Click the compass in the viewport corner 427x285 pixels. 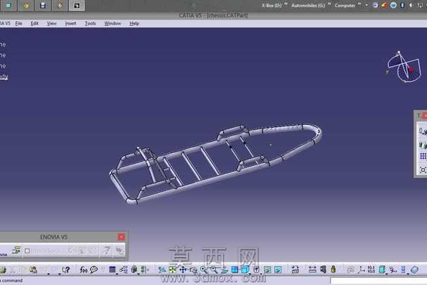coord(403,67)
